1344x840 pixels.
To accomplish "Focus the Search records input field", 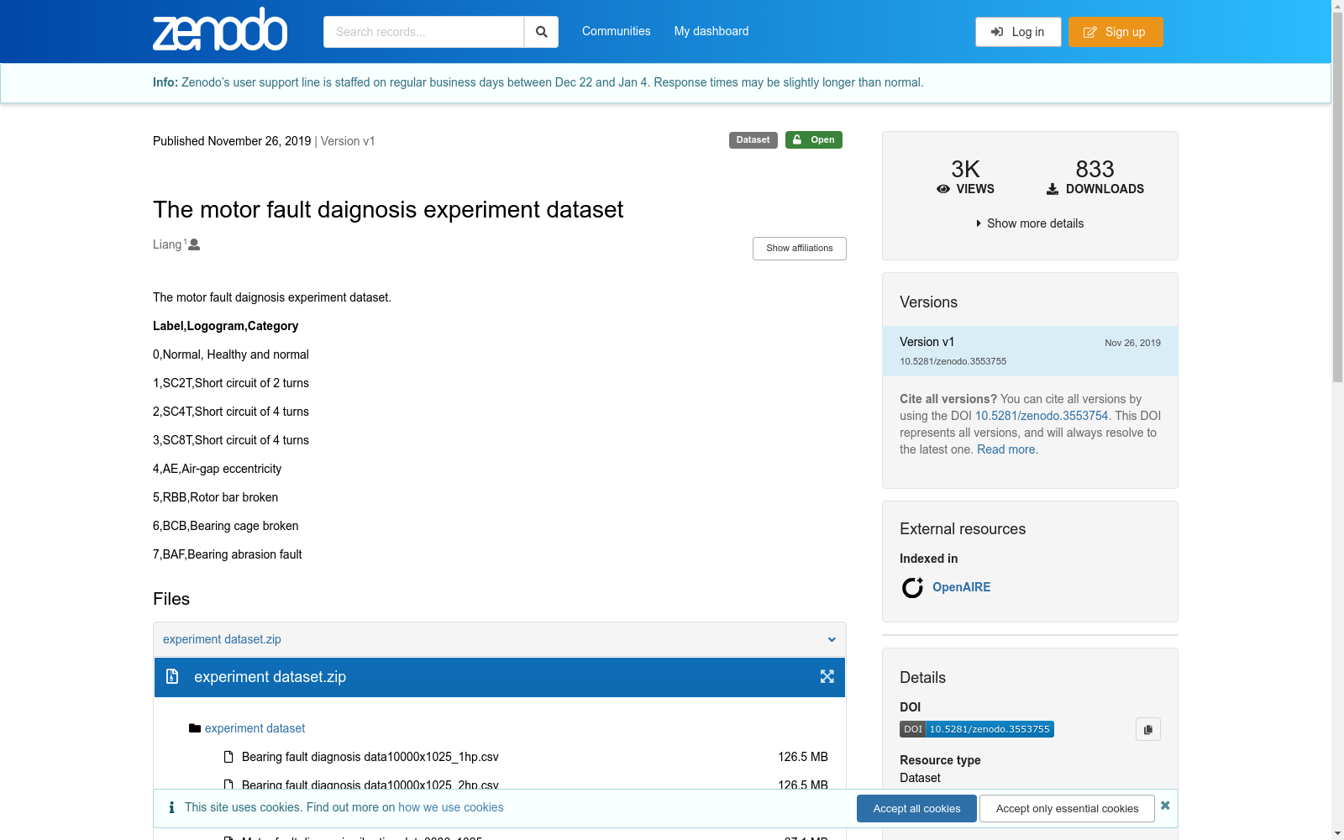I will (x=423, y=32).
